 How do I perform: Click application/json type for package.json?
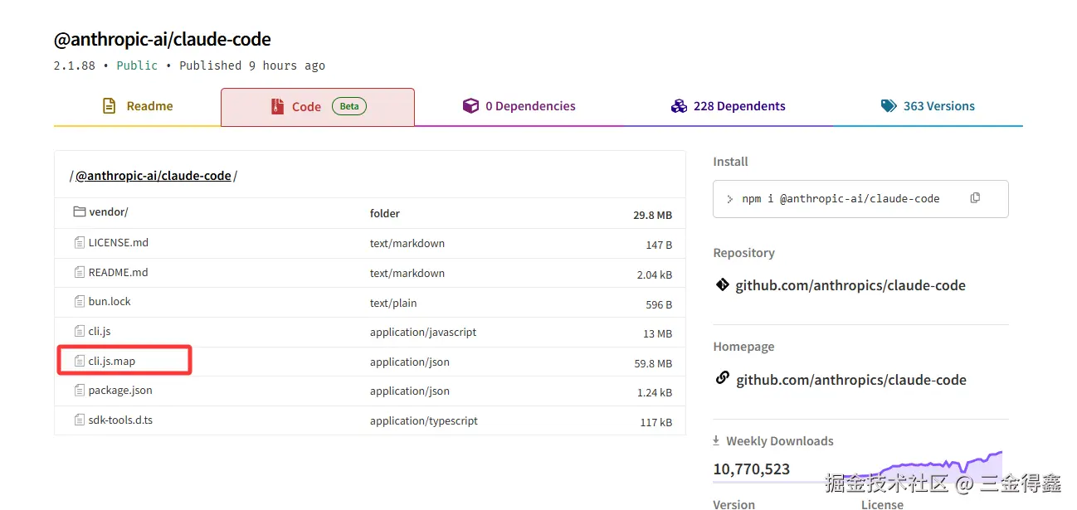coord(410,391)
